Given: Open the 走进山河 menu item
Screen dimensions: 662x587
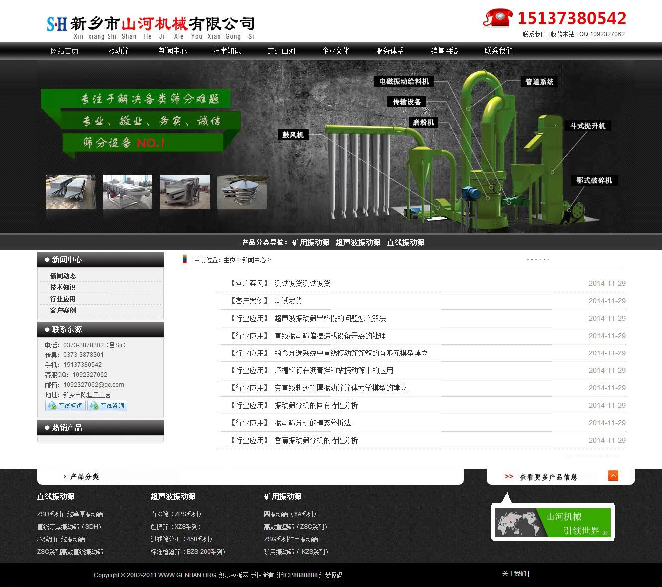Looking at the screenshot, I should [281, 51].
